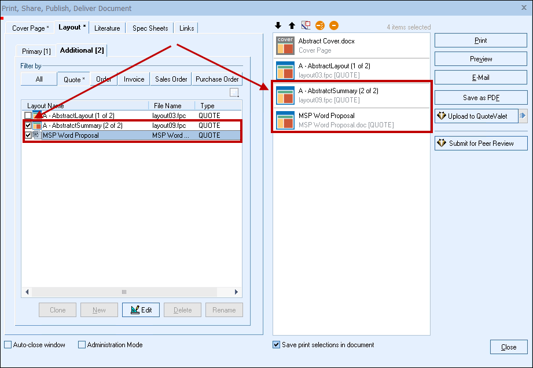
Task: Click the layout selection icon beside arrows
Action: click(x=306, y=26)
